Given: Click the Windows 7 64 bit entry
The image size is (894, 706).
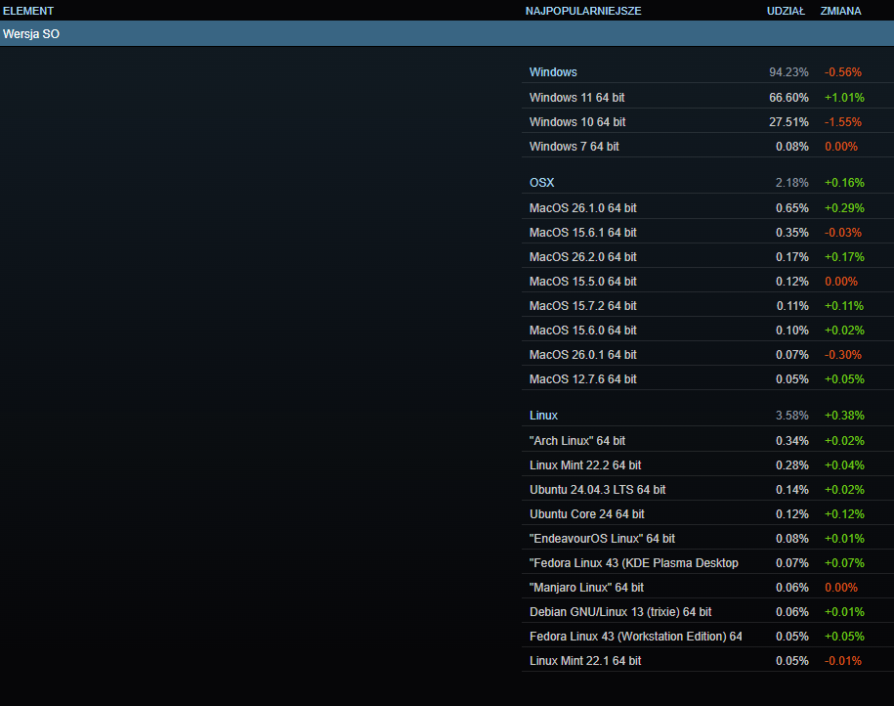Looking at the screenshot, I should (x=574, y=147).
